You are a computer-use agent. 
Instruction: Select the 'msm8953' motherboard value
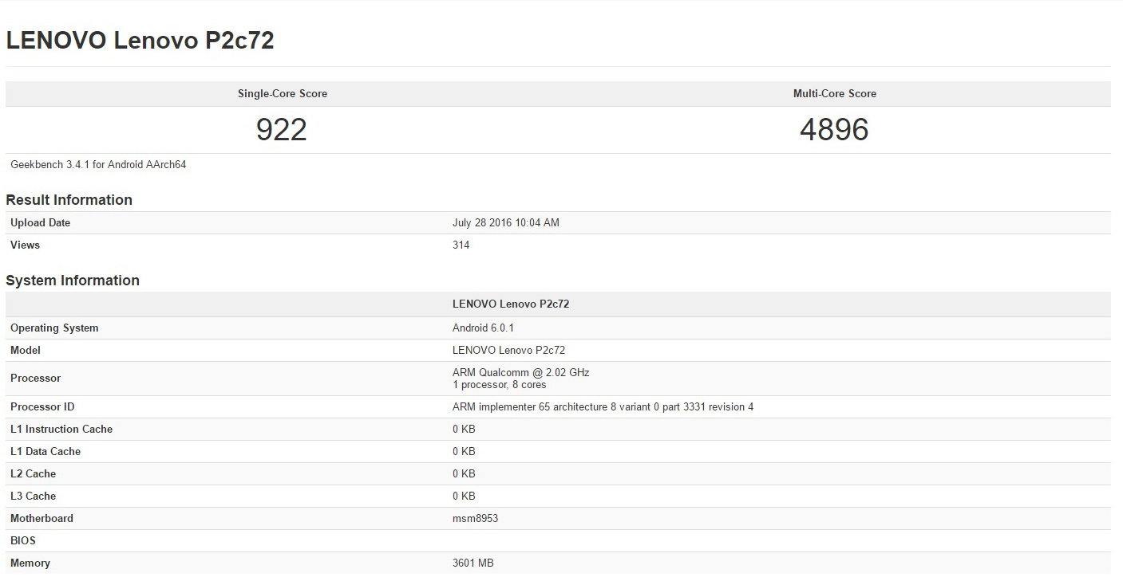tap(476, 519)
